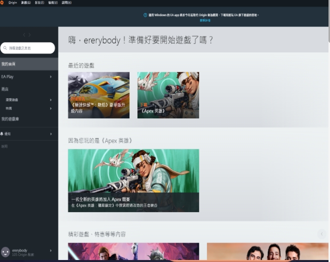The image size is (330, 262).
Task: Expand the user profile chevron
Action: (50, 251)
